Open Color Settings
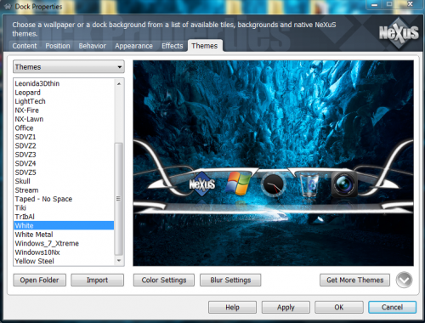 164,280
